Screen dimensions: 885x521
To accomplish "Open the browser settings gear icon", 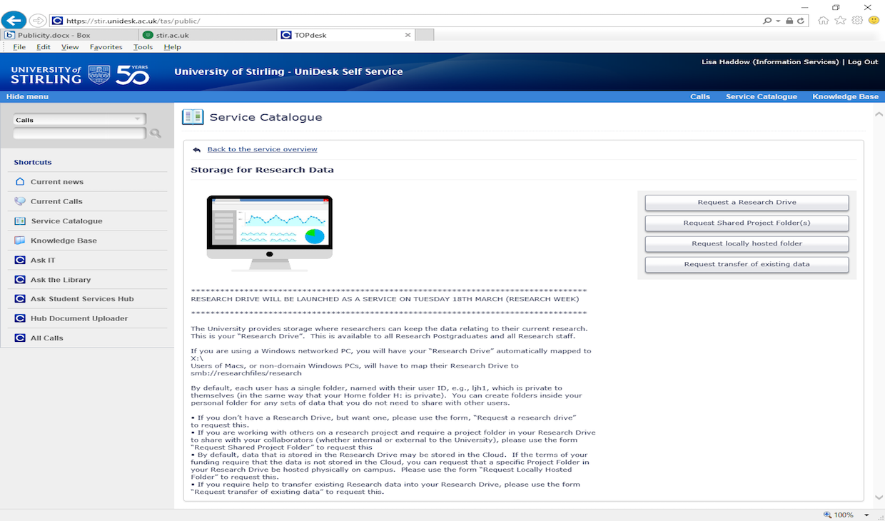I will tap(856, 21).
